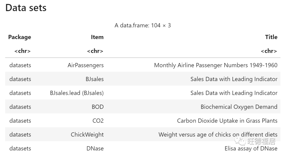Click the datasets package cell for AirPassengers
Screen dimensions: 285x154
point(20,65)
